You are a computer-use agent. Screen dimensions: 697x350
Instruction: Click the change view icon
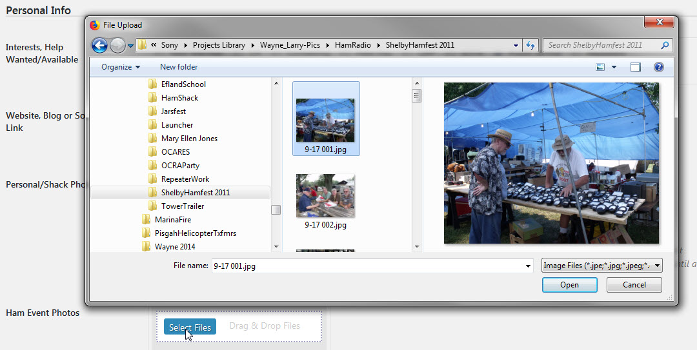coord(601,67)
